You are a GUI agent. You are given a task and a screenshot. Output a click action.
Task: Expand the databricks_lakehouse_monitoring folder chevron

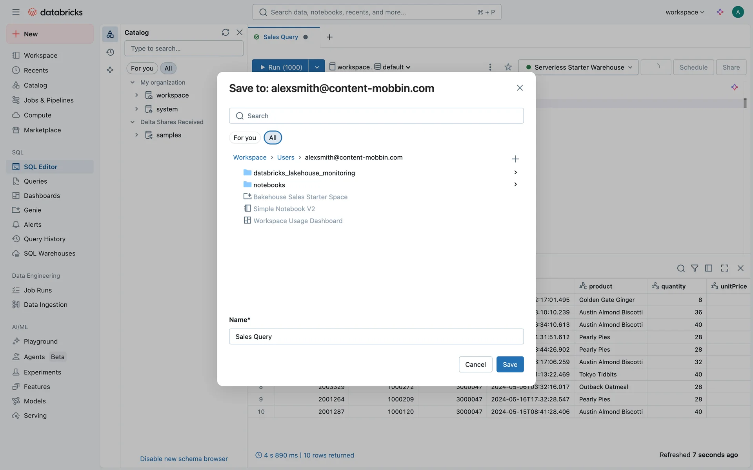(x=515, y=172)
